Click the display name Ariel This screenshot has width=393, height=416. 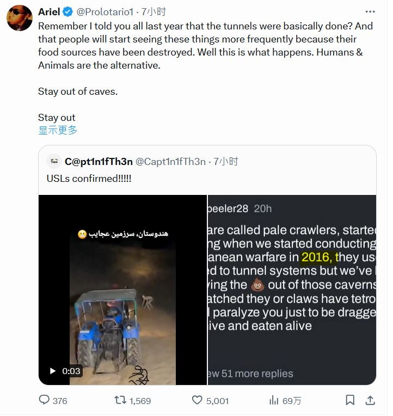[49, 11]
